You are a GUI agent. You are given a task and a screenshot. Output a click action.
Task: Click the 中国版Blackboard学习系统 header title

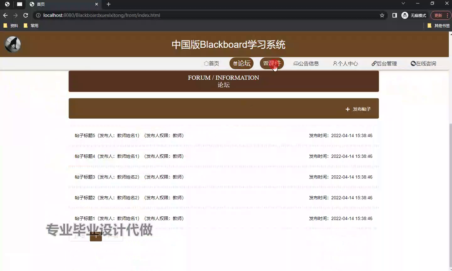tap(229, 45)
